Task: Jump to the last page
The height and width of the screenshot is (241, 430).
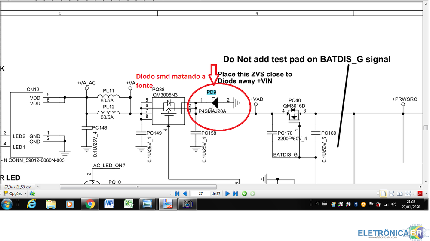Action: (x=235, y=193)
